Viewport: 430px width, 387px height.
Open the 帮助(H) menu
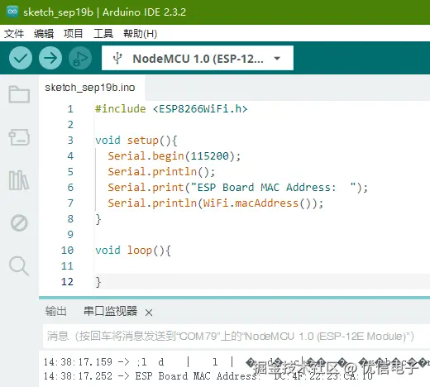click(140, 34)
